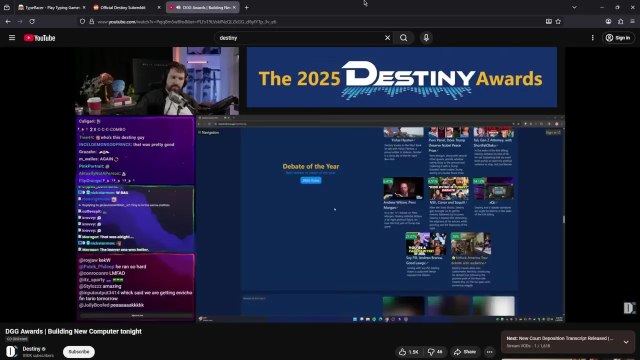The image size is (640, 360).
Task: Click the picture-in-picture icon in address bar
Action: [548, 21]
